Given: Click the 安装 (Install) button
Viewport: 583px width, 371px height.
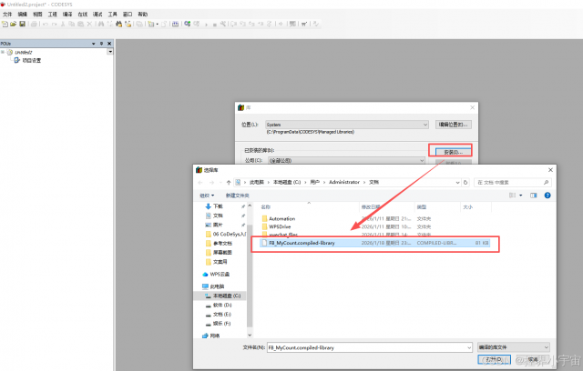Looking at the screenshot, I should click(450, 152).
